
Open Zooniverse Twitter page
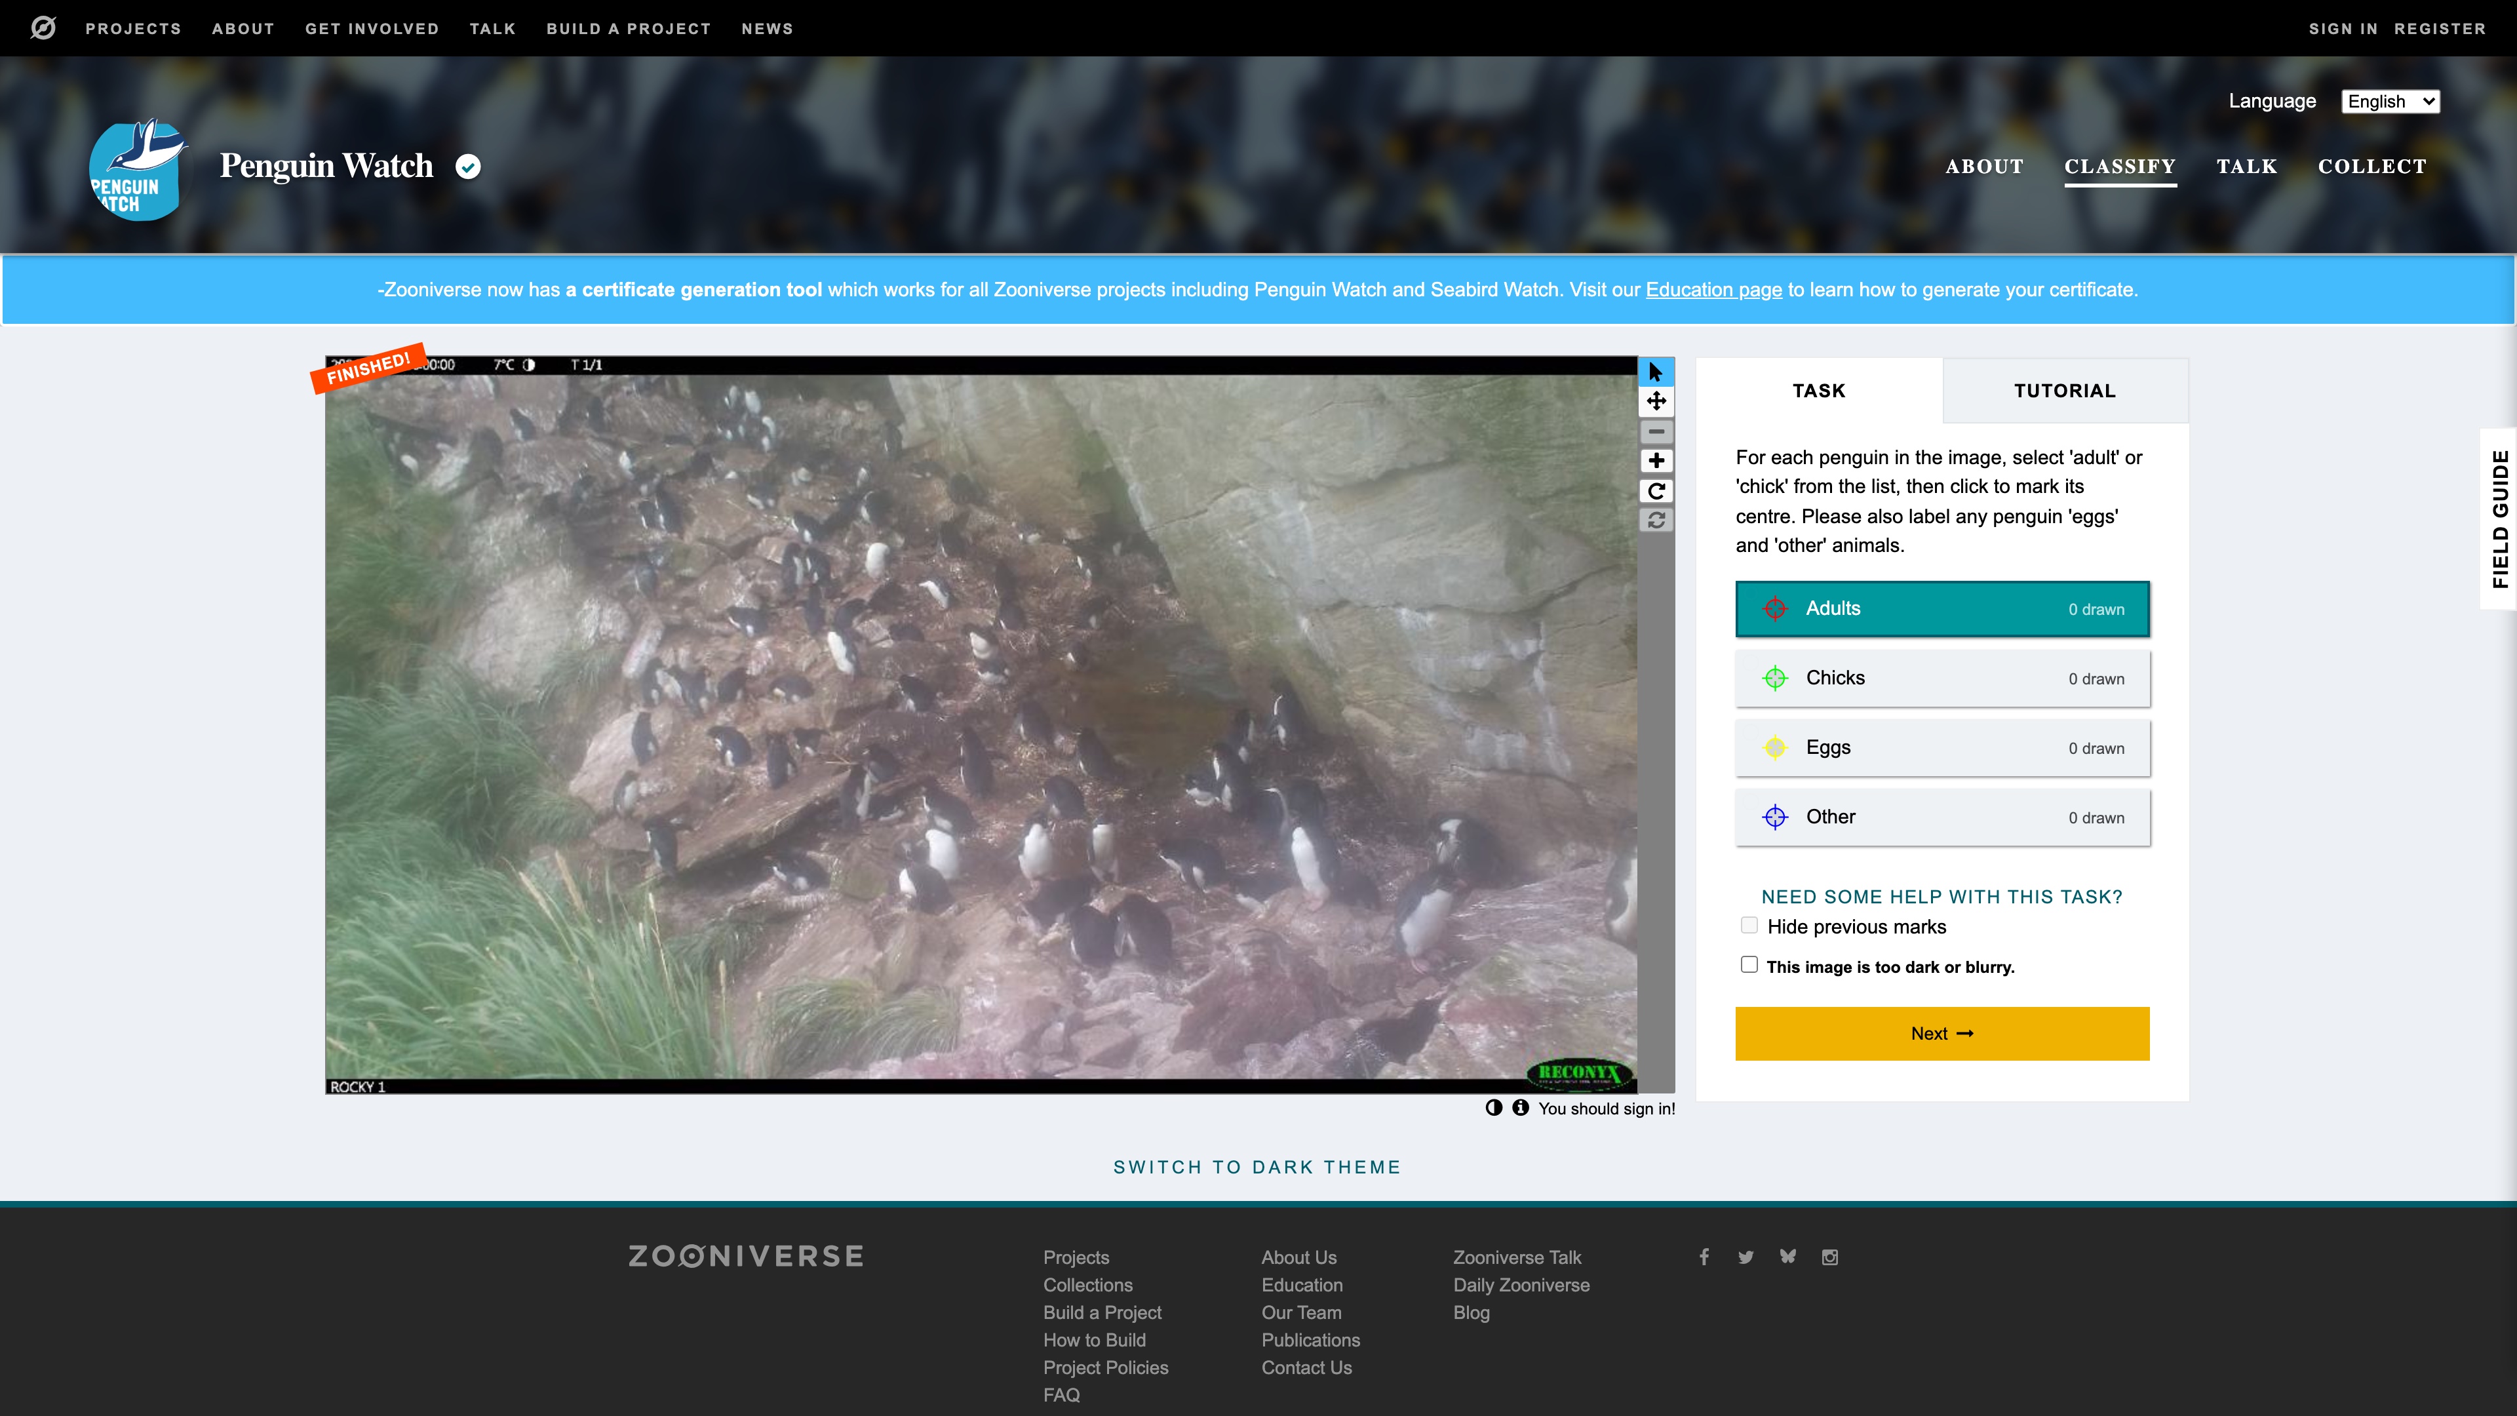(x=1745, y=1257)
